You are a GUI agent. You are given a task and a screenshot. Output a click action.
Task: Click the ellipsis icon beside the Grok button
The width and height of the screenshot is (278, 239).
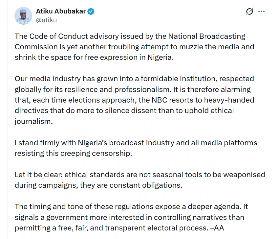[x=262, y=11]
